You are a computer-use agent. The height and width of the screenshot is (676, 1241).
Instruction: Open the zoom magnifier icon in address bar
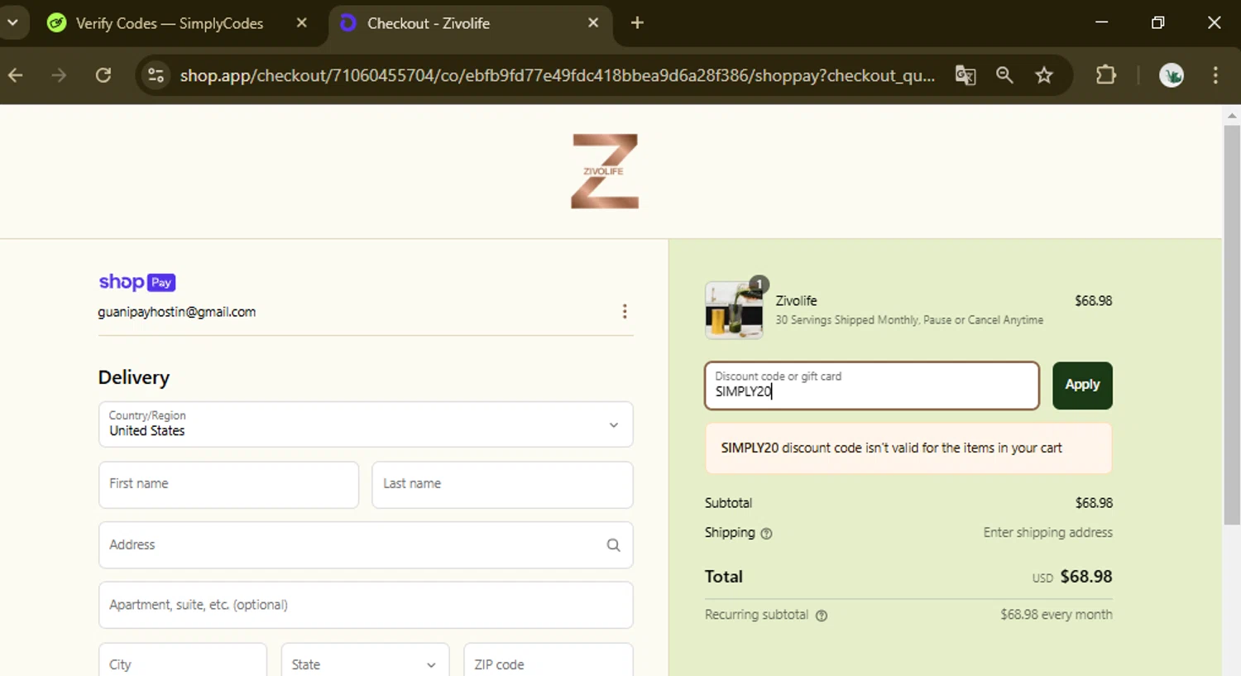point(1004,75)
